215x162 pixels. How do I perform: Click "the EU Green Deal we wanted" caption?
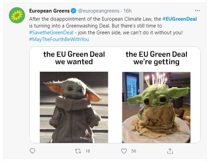click(x=74, y=58)
